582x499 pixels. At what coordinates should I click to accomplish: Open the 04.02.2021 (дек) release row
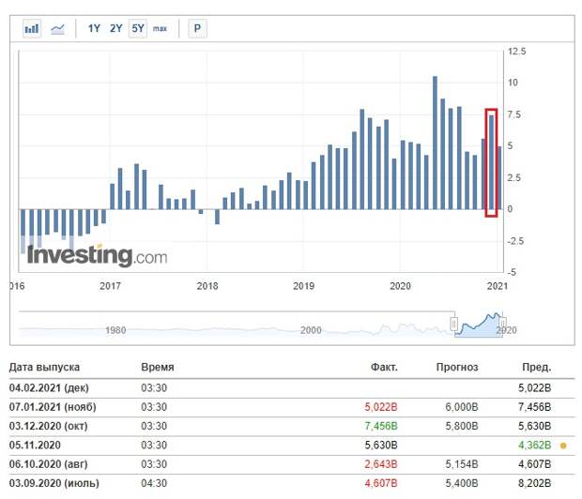(x=292, y=388)
